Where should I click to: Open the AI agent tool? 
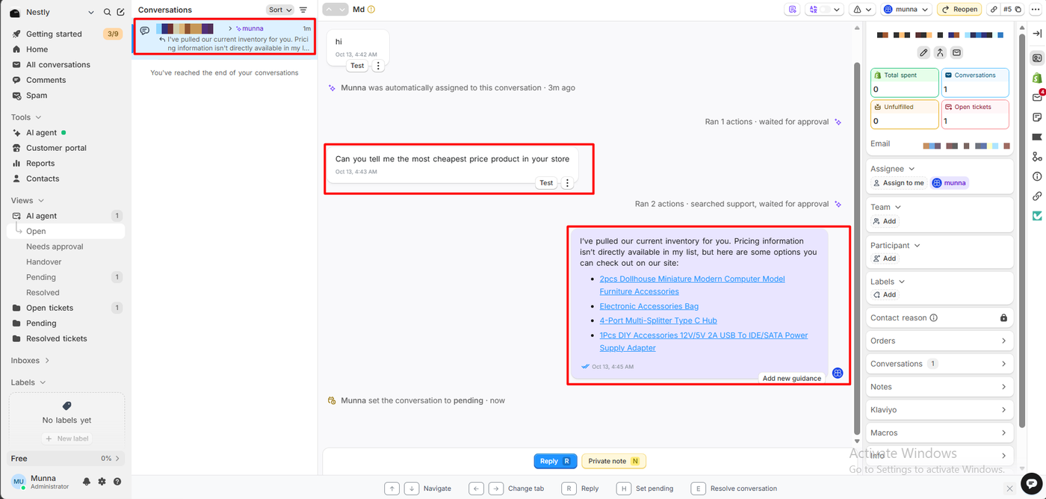tap(66, 133)
